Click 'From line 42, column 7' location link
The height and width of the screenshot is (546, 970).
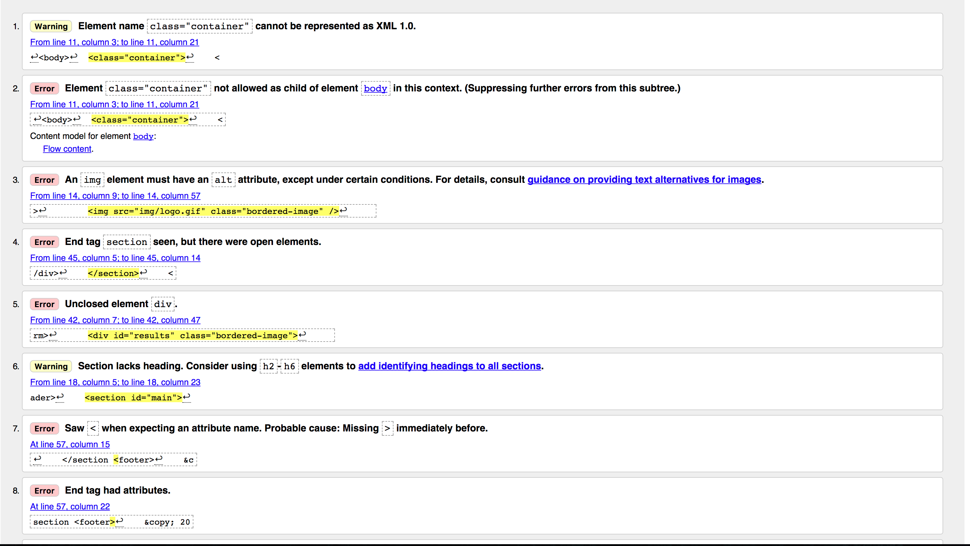coord(115,320)
